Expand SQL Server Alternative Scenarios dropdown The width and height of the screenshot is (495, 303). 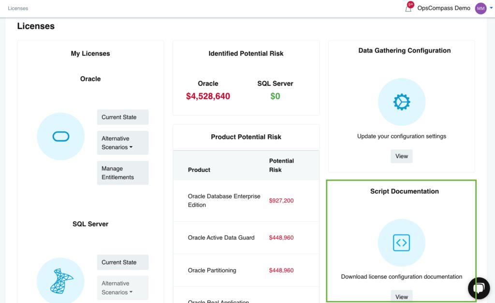pyautogui.click(x=122, y=288)
